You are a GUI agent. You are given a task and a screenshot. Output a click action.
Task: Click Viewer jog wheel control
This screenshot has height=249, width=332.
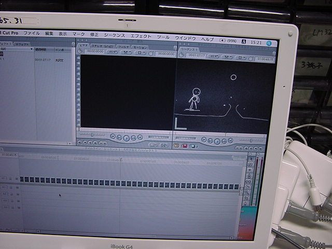tap(158, 137)
